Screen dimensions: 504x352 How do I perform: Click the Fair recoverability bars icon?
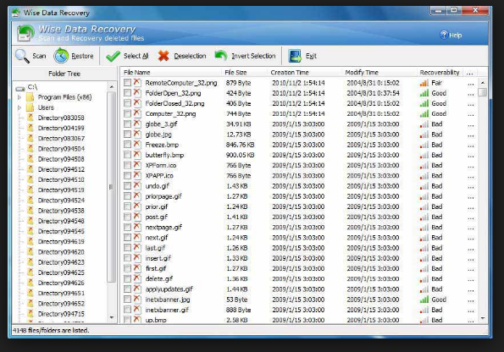(424, 83)
